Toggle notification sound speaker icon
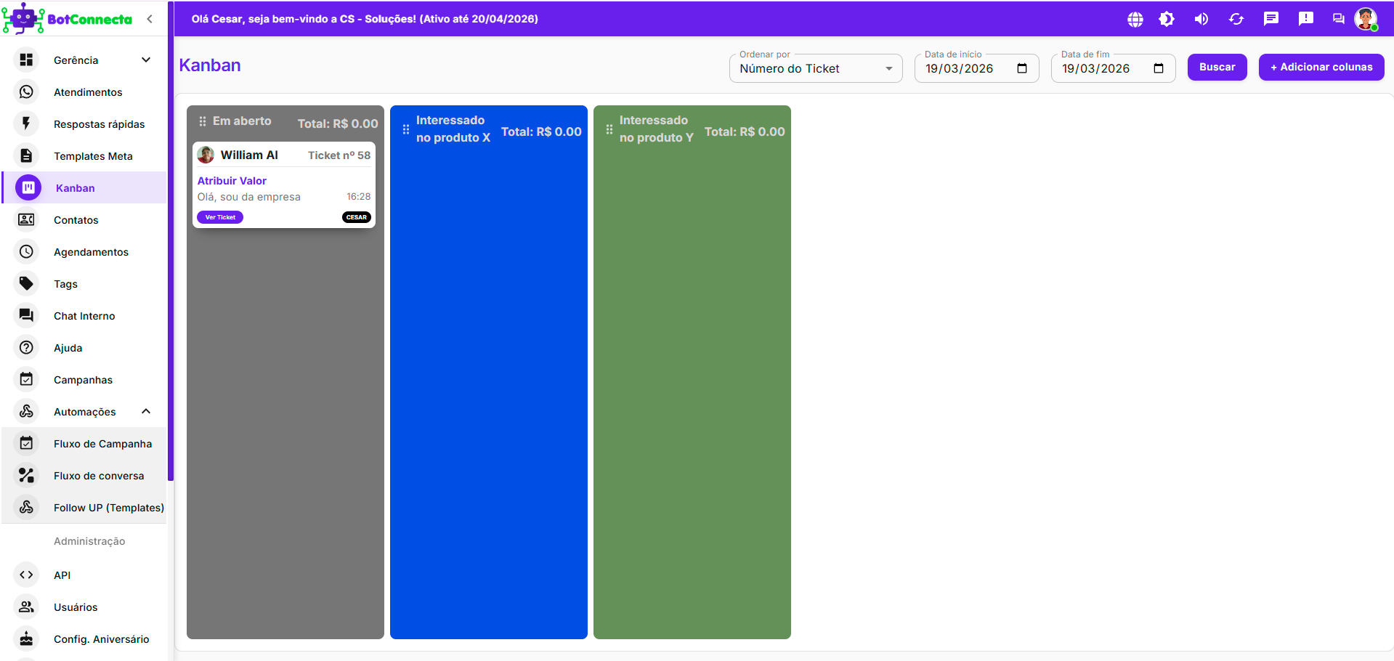The image size is (1394, 661). tap(1201, 20)
